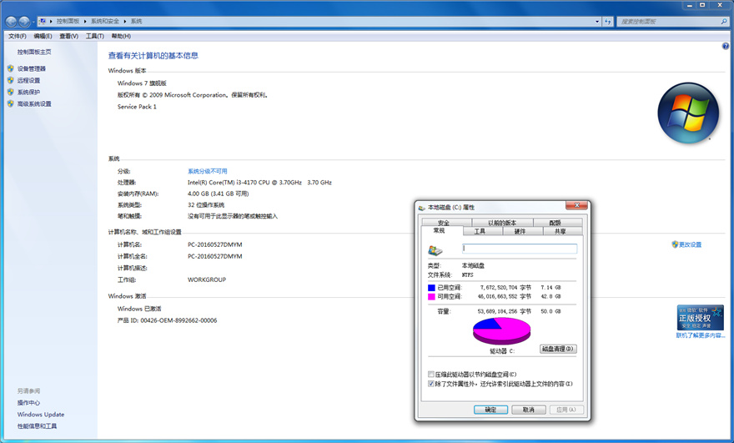Viewport: 734px width, 443px height.
Task: Uncheck the allow file indexing checkbox
Action: (x=431, y=384)
